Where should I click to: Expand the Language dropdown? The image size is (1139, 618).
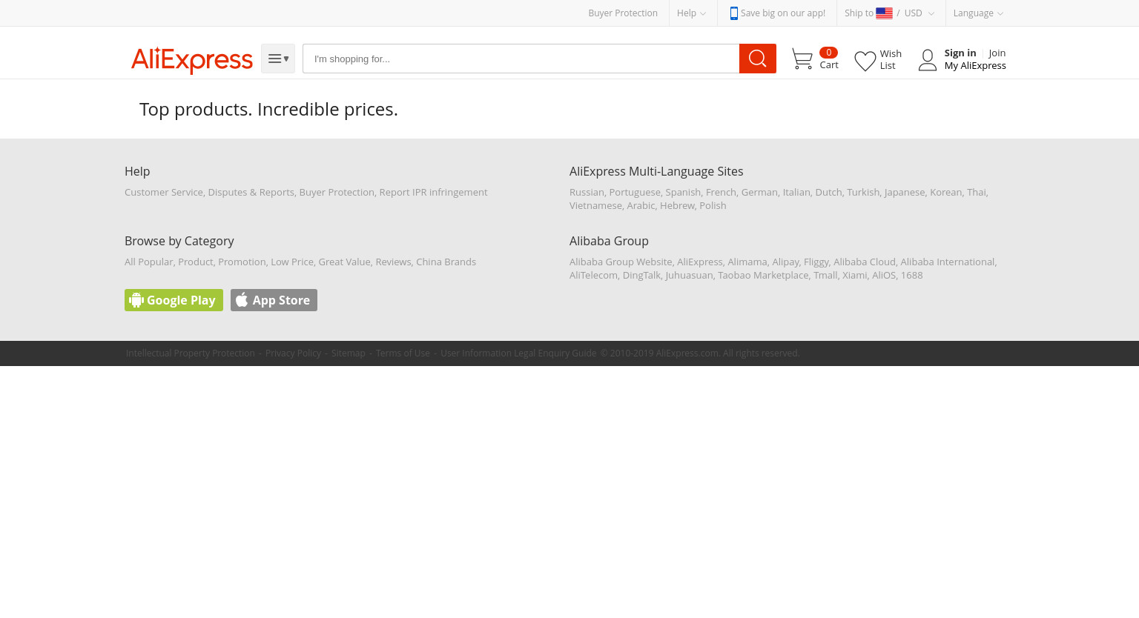tap(978, 13)
